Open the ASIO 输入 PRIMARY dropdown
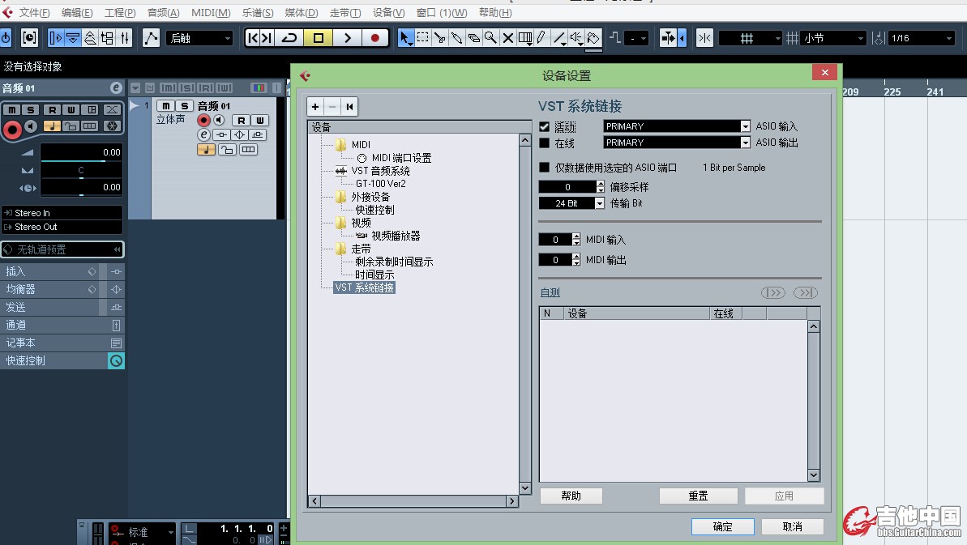Image resolution: width=967 pixels, height=545 pixels. [745, 126]
